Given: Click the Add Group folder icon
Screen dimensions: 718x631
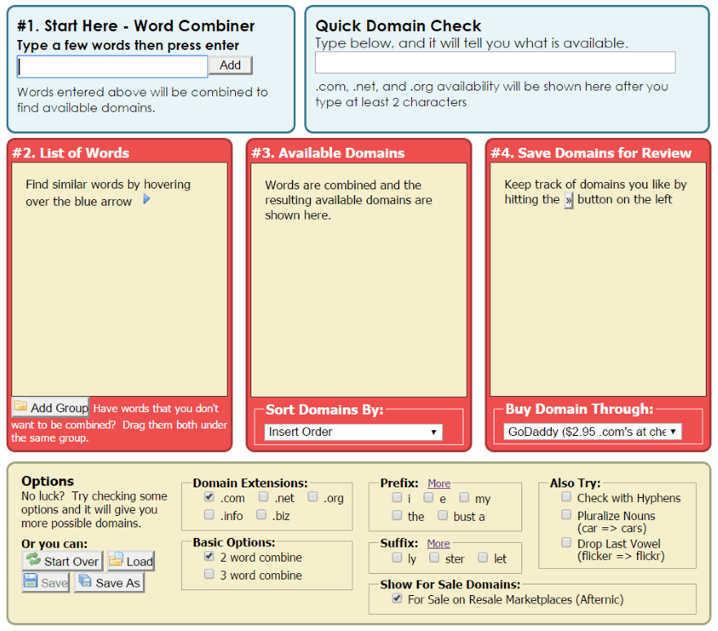Looking at the screenshot, I should [20, 406].
